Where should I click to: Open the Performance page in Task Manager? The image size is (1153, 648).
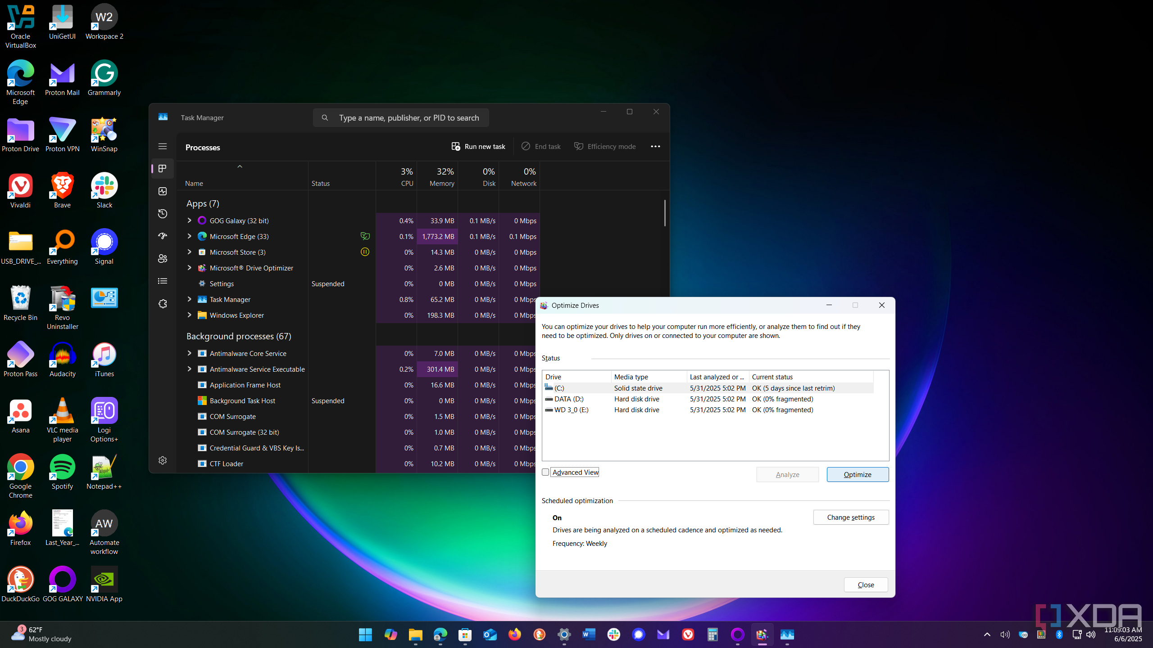click(x=163, y=191)
